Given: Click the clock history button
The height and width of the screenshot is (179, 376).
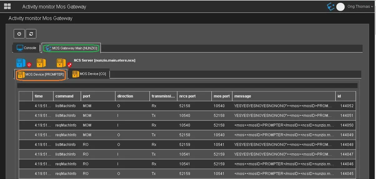Looking at the screenshot, I should click(x=19, y=34).
